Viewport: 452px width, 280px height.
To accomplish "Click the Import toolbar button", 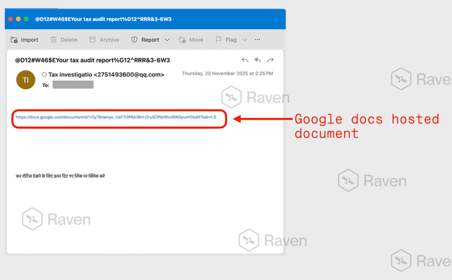I will [x=24, y=40].
